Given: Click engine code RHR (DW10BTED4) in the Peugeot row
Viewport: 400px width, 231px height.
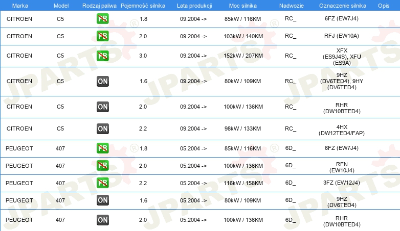Looking at the screenshot, I should (x=342, y=221).
